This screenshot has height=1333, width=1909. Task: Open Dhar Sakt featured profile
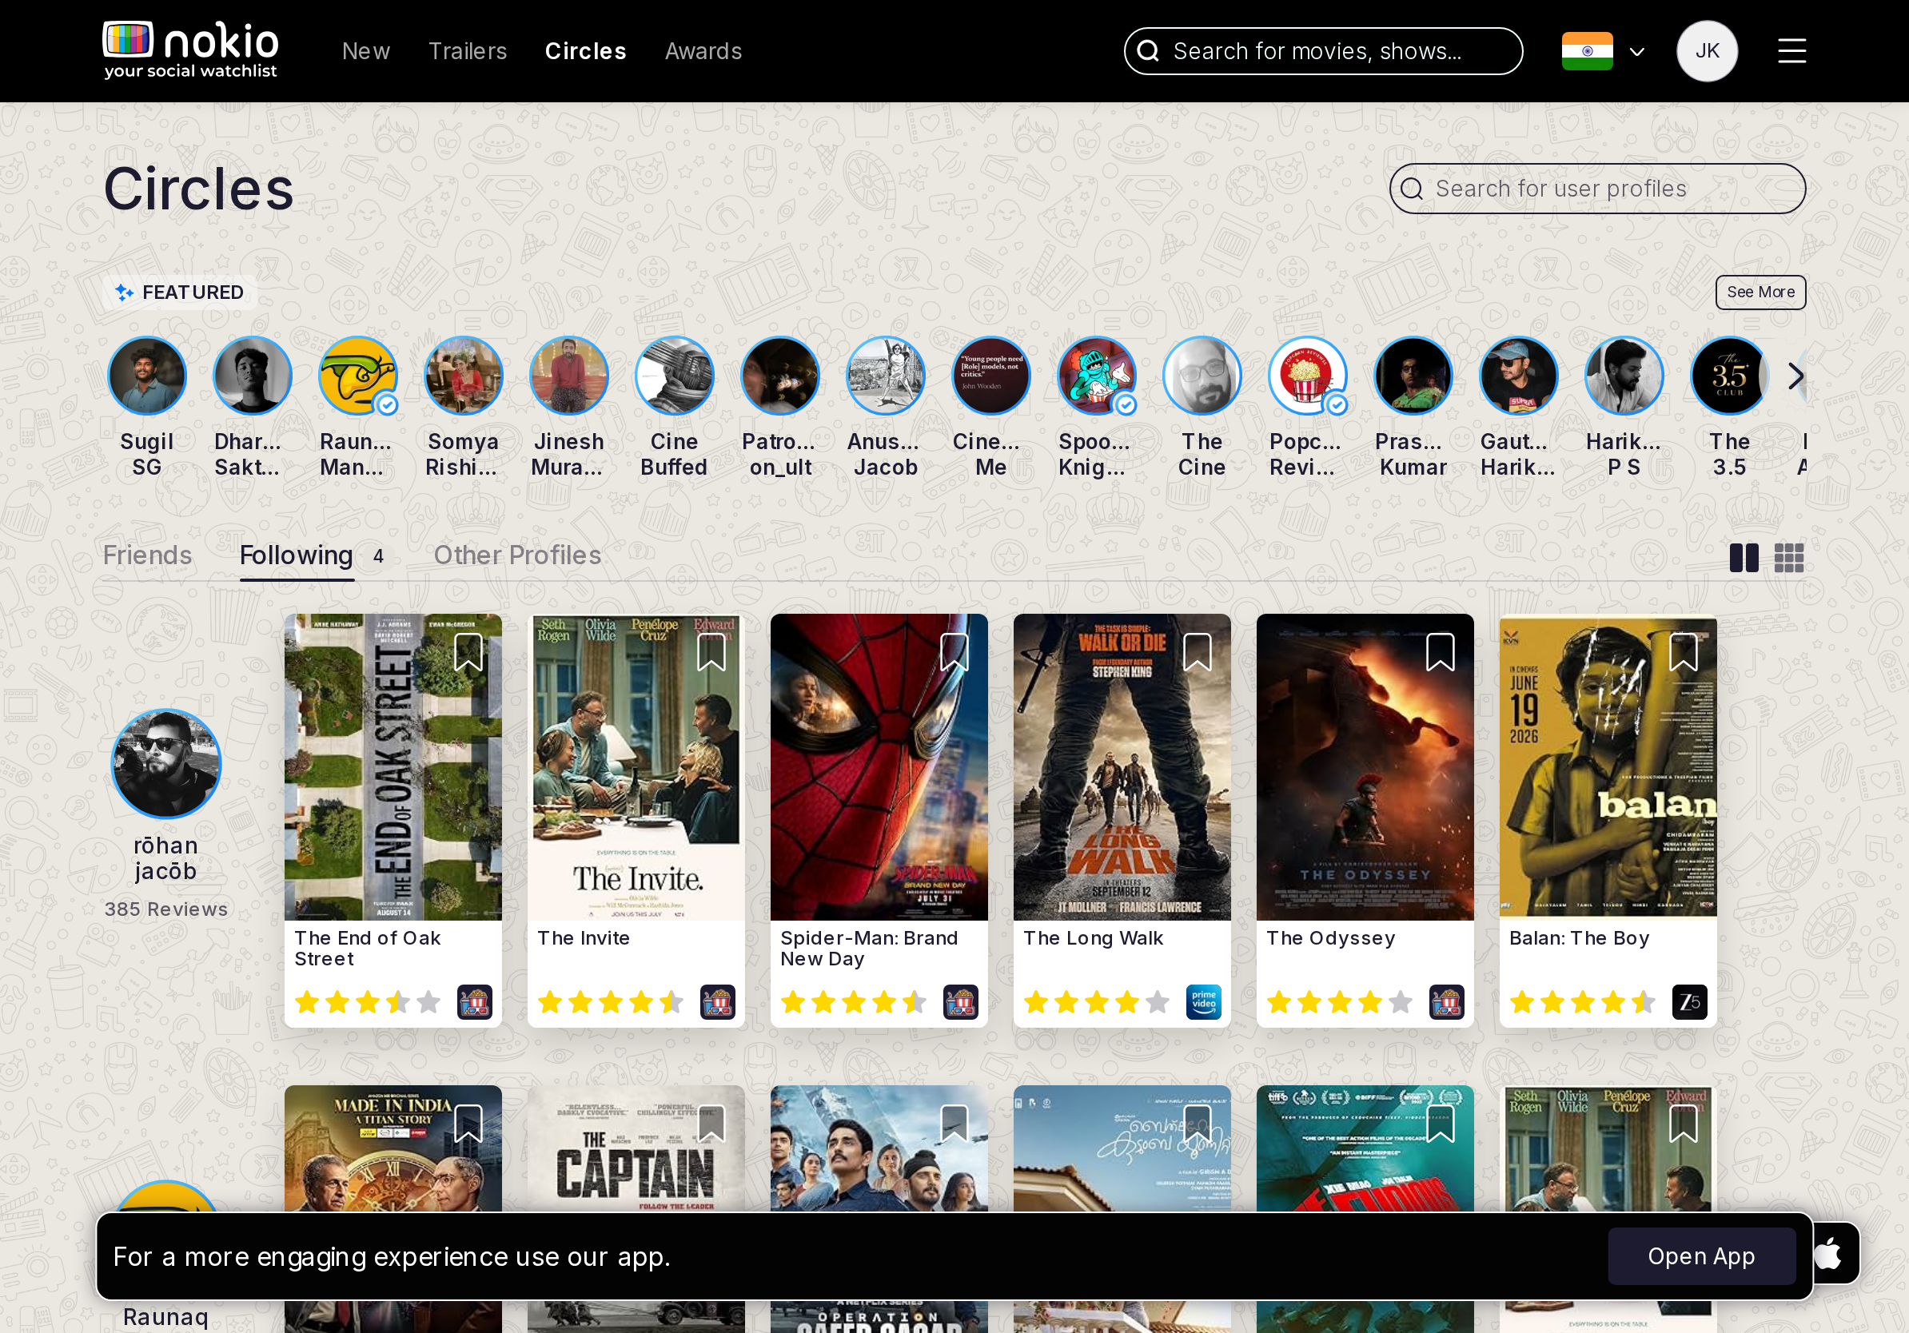[x=253, y=376]
